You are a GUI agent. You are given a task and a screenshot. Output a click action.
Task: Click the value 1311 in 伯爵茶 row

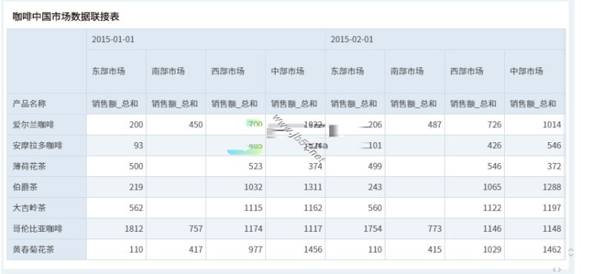(x=313, y=187)
